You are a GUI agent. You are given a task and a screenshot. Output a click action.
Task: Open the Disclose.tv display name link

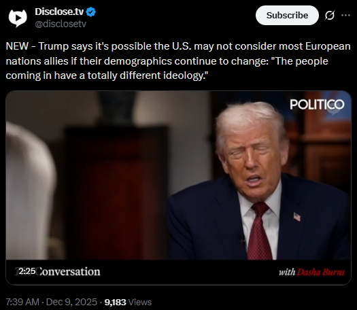pyautogui.click(x=59, y=12)
